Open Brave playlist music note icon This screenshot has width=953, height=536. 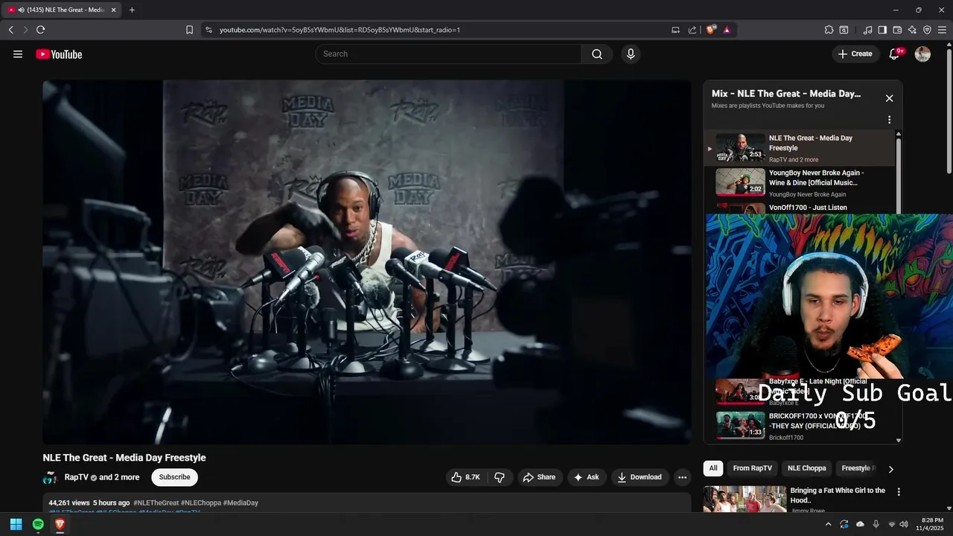coord(867,30)
